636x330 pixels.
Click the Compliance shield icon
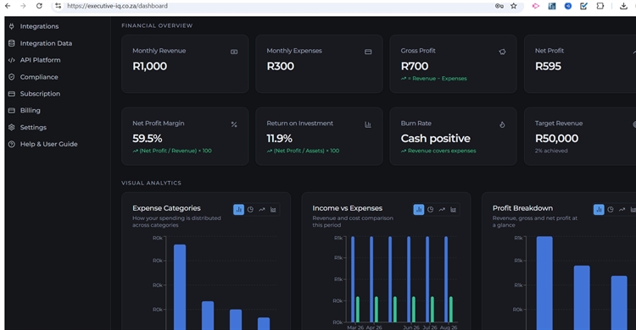[x=12, y=77]
